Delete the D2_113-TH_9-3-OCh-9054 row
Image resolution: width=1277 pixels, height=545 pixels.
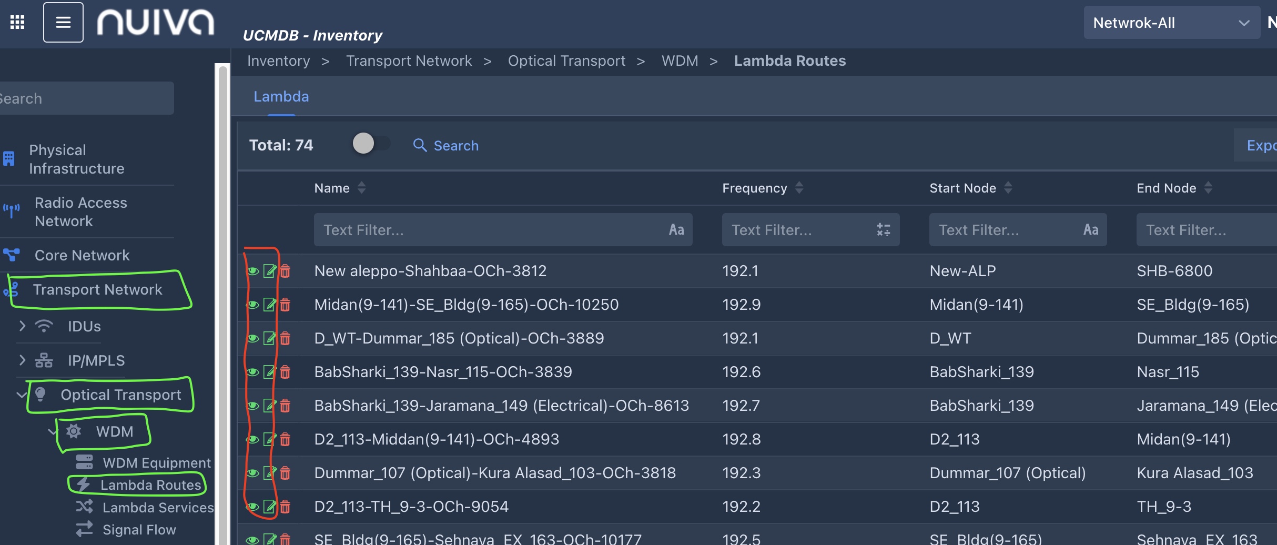(285, 507)
